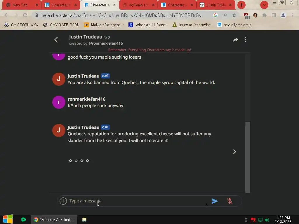Click the message box resize handle
The width and height of the screenshot is (299, 224).
tap(206, 205)
